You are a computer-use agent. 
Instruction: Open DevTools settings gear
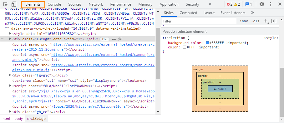261,4
